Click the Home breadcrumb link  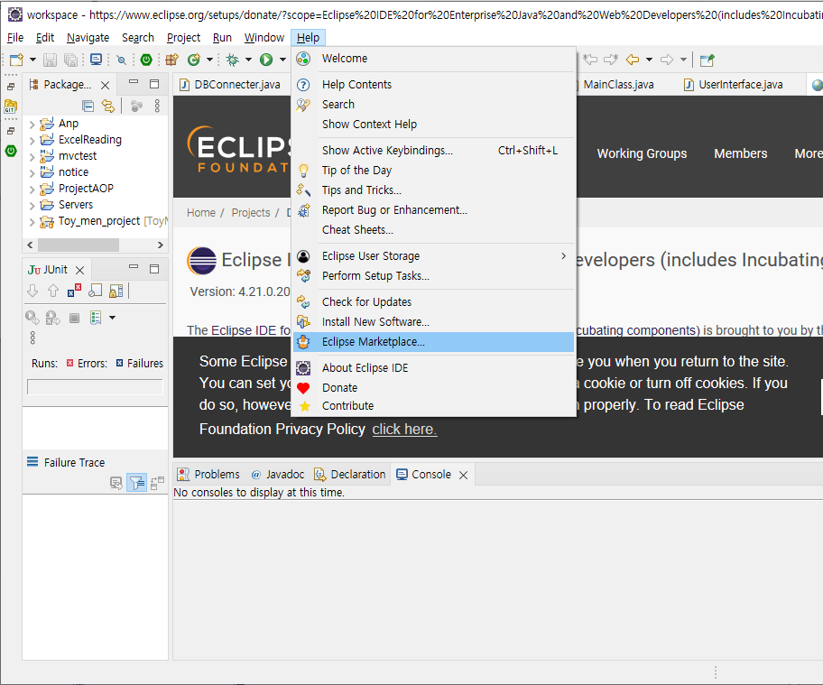pyautogui.click(x=201, y=213)
